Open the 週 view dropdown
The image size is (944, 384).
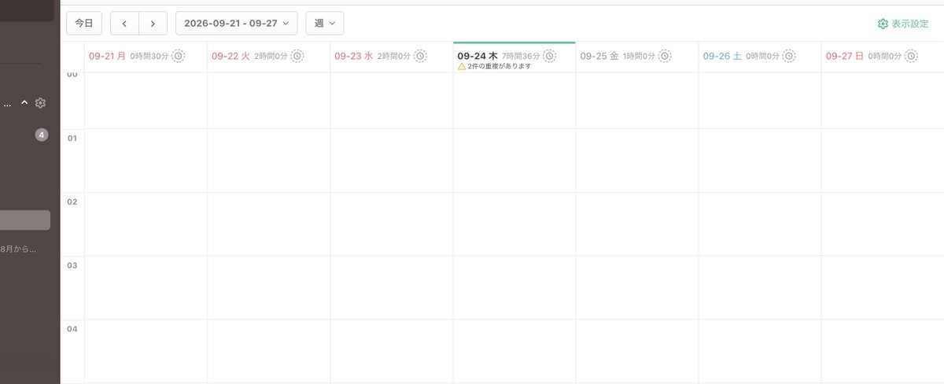324,24
